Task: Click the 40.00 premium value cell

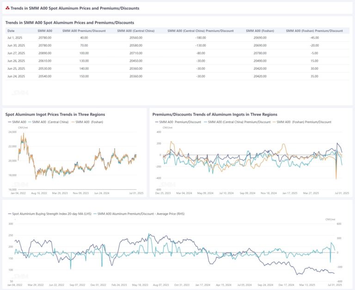Action: pyautogui.click(x=84, y=37)
